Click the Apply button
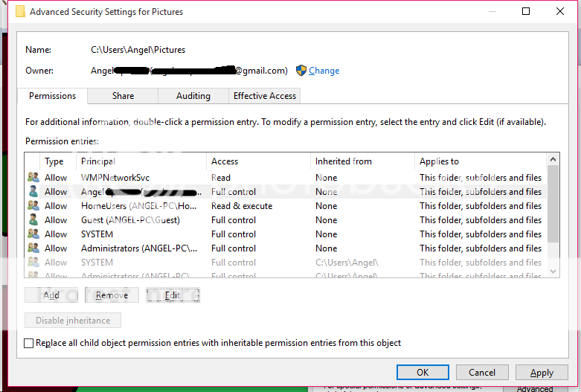Image resolution: width=581 pixels, height=392 pixels. tap(541, 373)
